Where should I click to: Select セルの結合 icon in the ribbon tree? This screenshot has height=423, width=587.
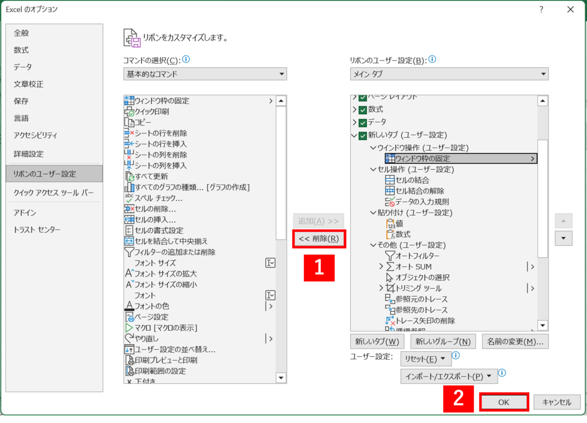[390, 180]
